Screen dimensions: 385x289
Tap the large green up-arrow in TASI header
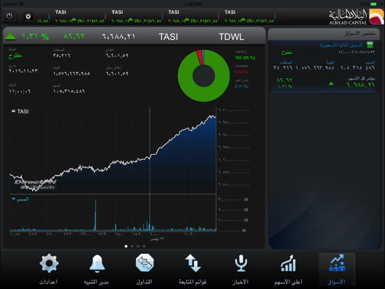[x=10, y=36]
